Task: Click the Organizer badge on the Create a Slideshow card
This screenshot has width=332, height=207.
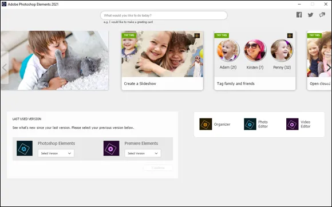Action: (197, 35)
